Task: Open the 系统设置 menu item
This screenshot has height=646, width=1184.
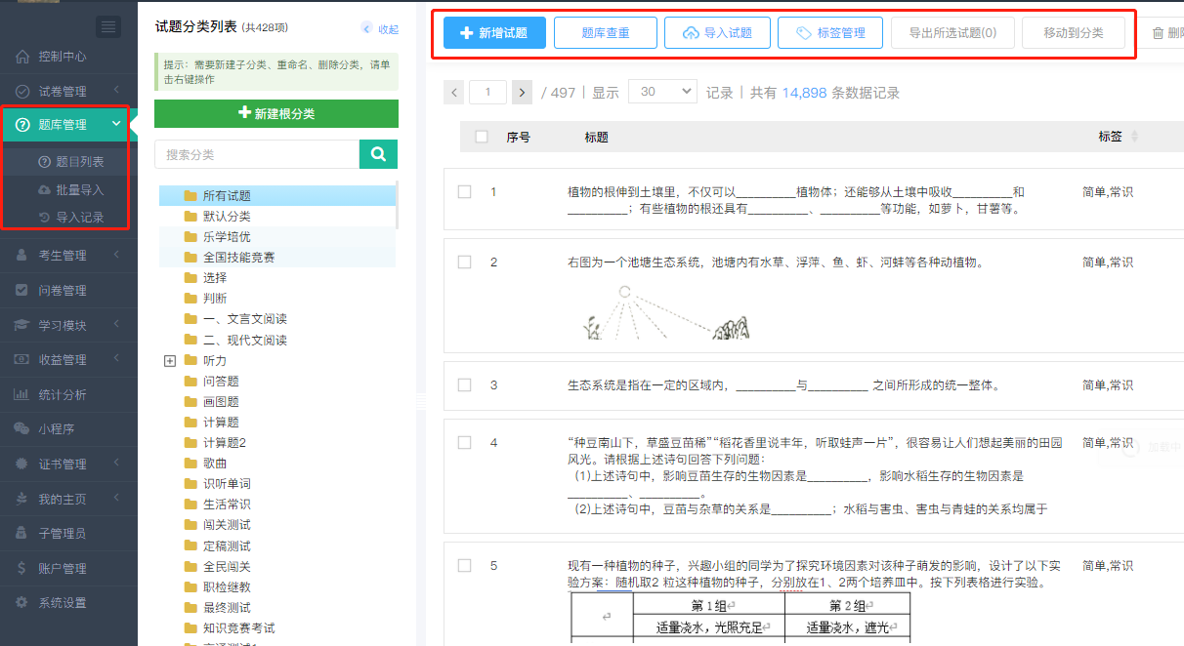Action: [x=68, y=602]
